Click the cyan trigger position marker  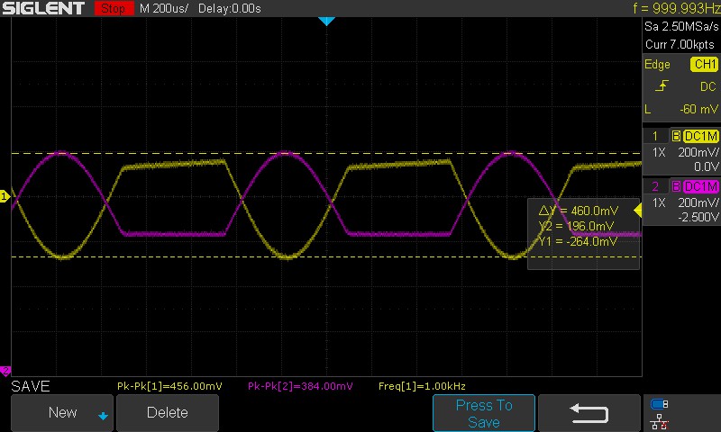(x=326, y=21)
